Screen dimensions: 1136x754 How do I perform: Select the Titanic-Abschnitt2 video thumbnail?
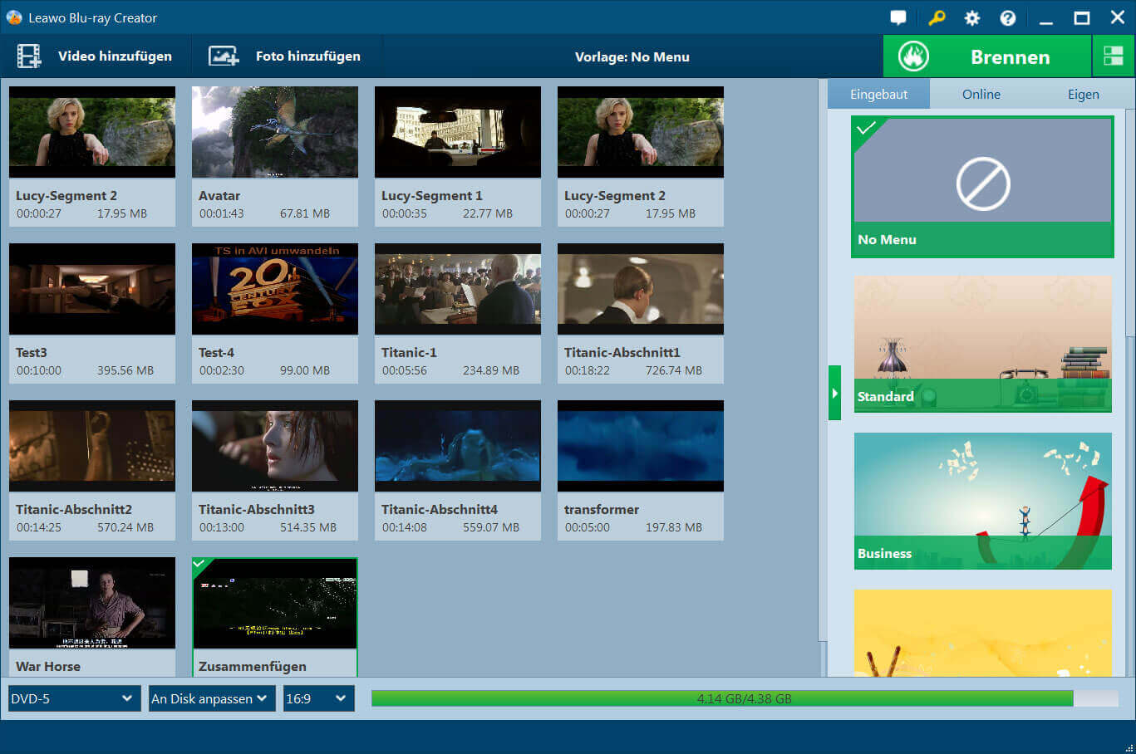point(92,446)
